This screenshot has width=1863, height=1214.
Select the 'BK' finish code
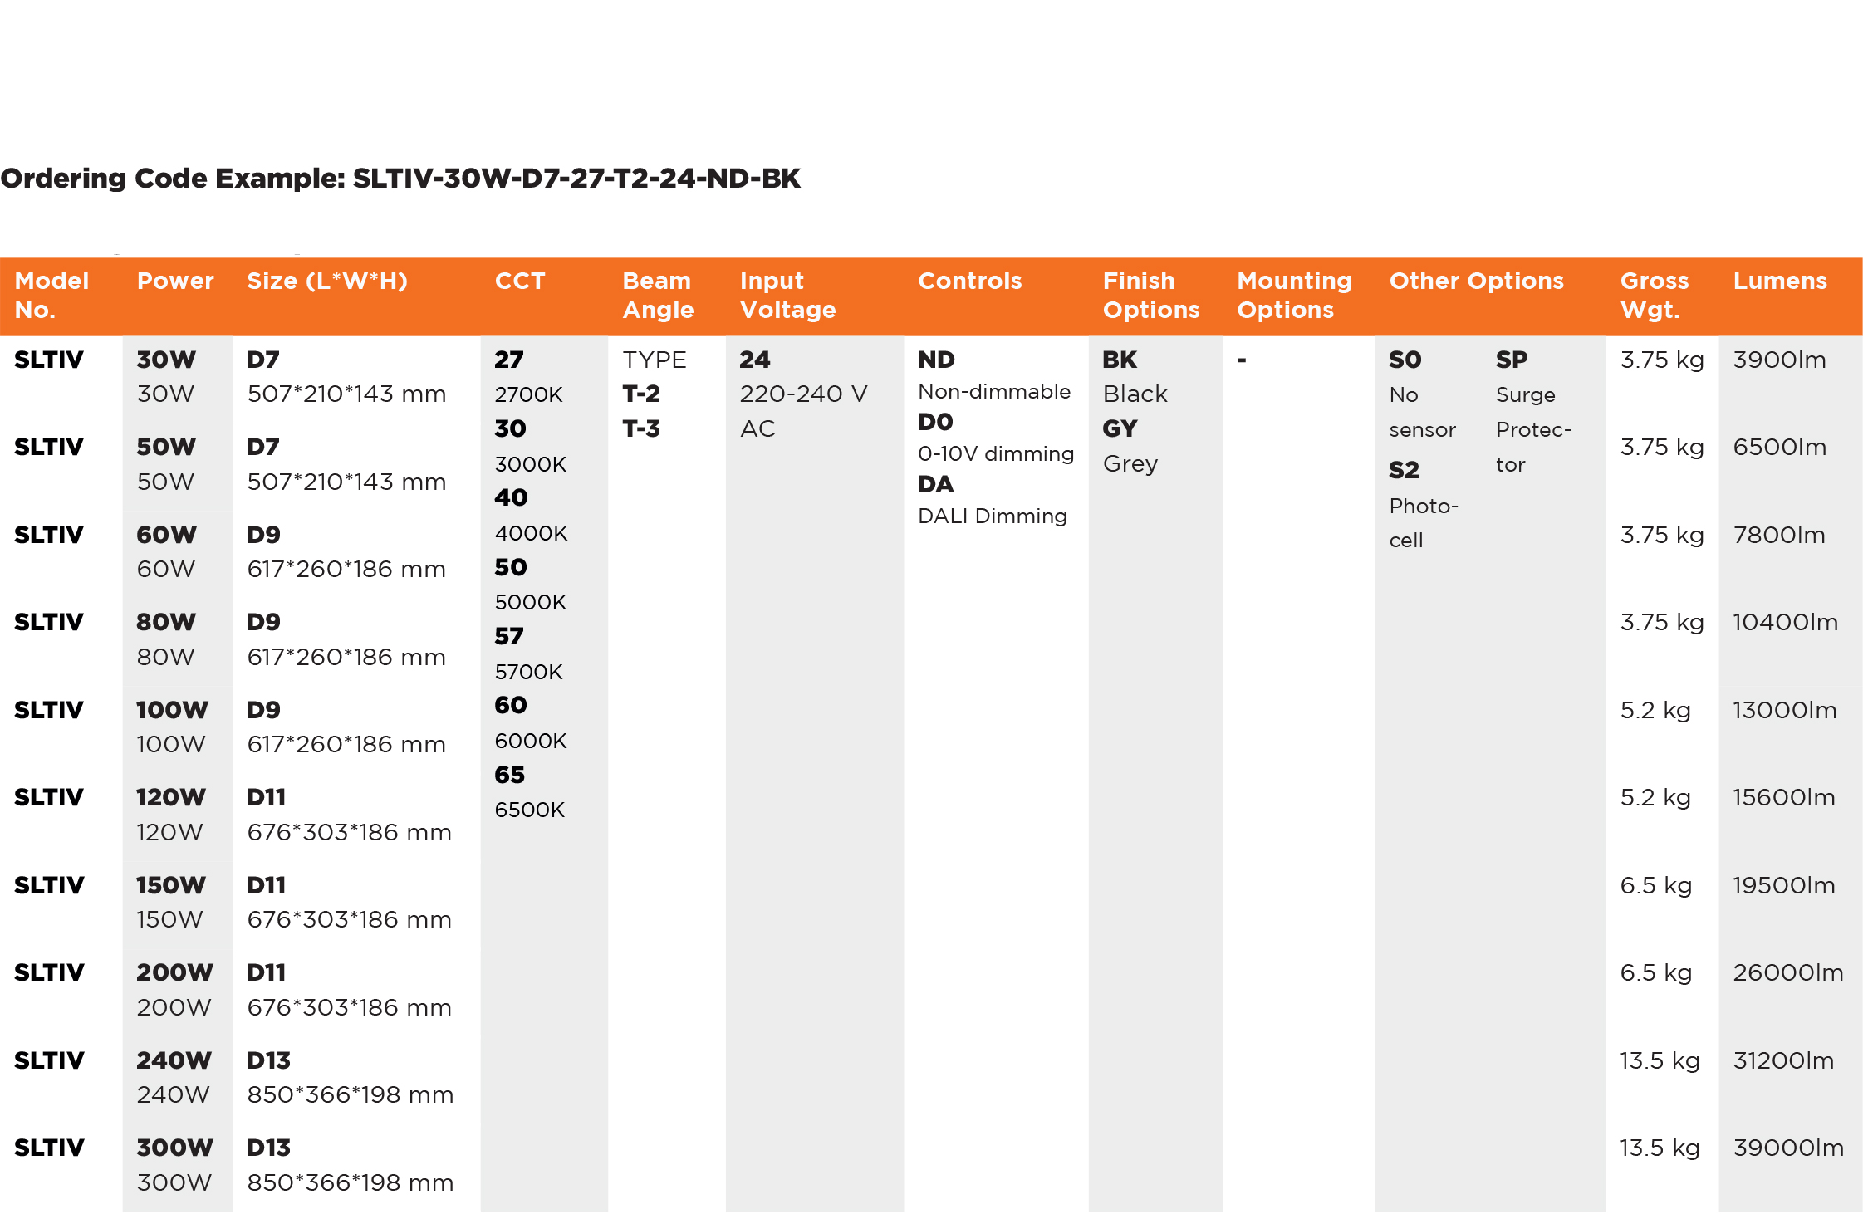coord(1120,360)
